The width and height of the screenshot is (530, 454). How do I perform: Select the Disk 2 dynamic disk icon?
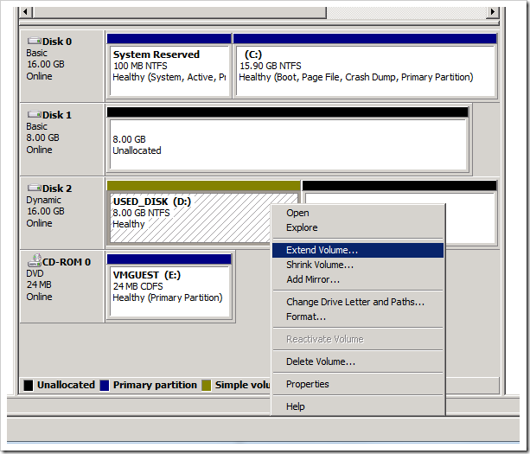click(33, 188)
